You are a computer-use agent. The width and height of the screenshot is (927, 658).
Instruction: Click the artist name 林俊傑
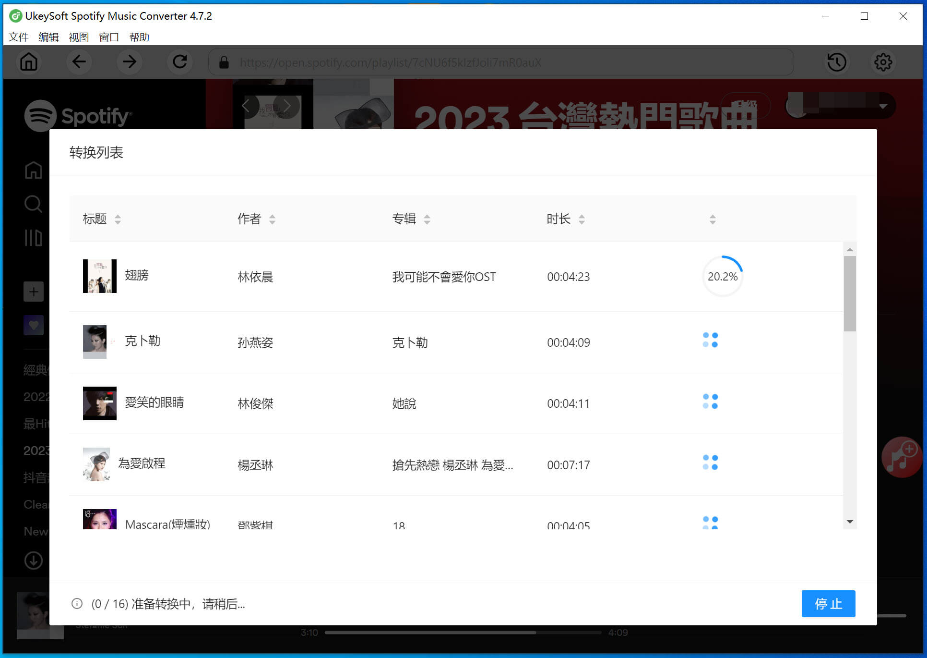255,404
